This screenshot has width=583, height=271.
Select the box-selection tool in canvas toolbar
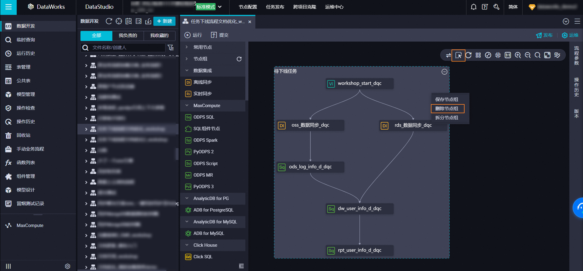tap(458, 55)
